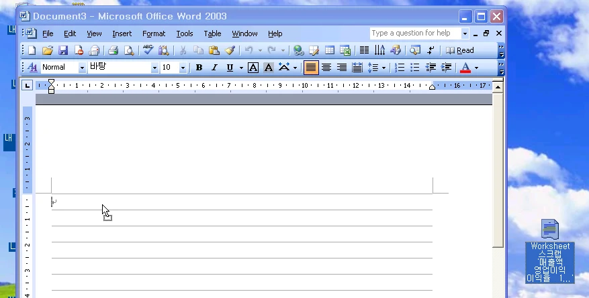Viewport: 589px width, 298px height.
Task: Click the Line Spacing icon
Action: click(373, 68)
